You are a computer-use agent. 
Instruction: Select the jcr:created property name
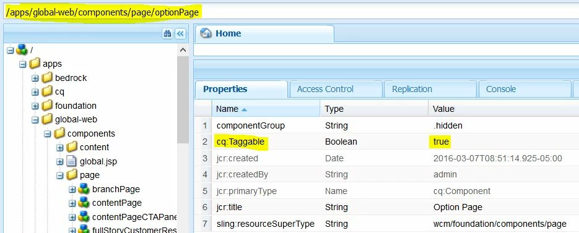[237, 159]
